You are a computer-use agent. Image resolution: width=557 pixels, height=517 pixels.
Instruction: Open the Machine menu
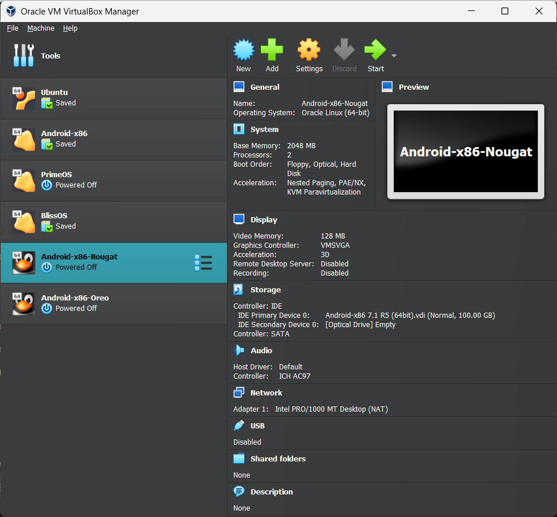41,28
